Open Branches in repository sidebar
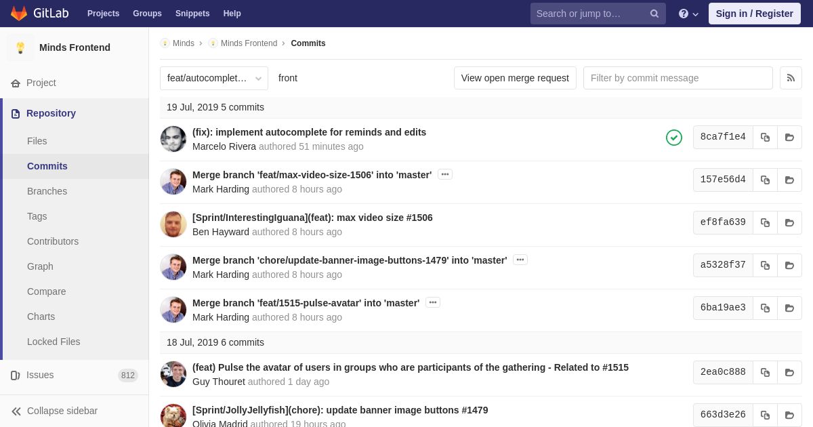Viewport: 813px width, 427px height. 47,191
